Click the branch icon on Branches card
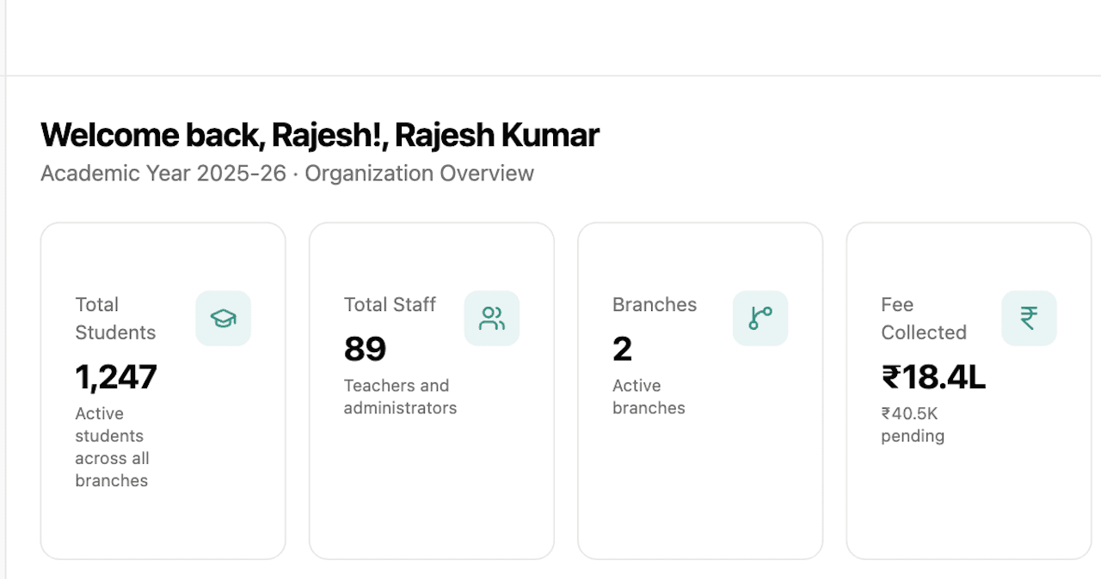The height and width of the screenshot is (579, 1101). coord(760,319)
